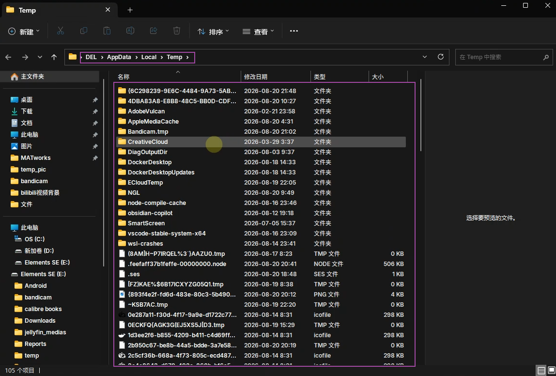Open 图片 Pictures in sidebar
Image resolution: width=556 pixels, height=376 pixels.
point(27,146)
